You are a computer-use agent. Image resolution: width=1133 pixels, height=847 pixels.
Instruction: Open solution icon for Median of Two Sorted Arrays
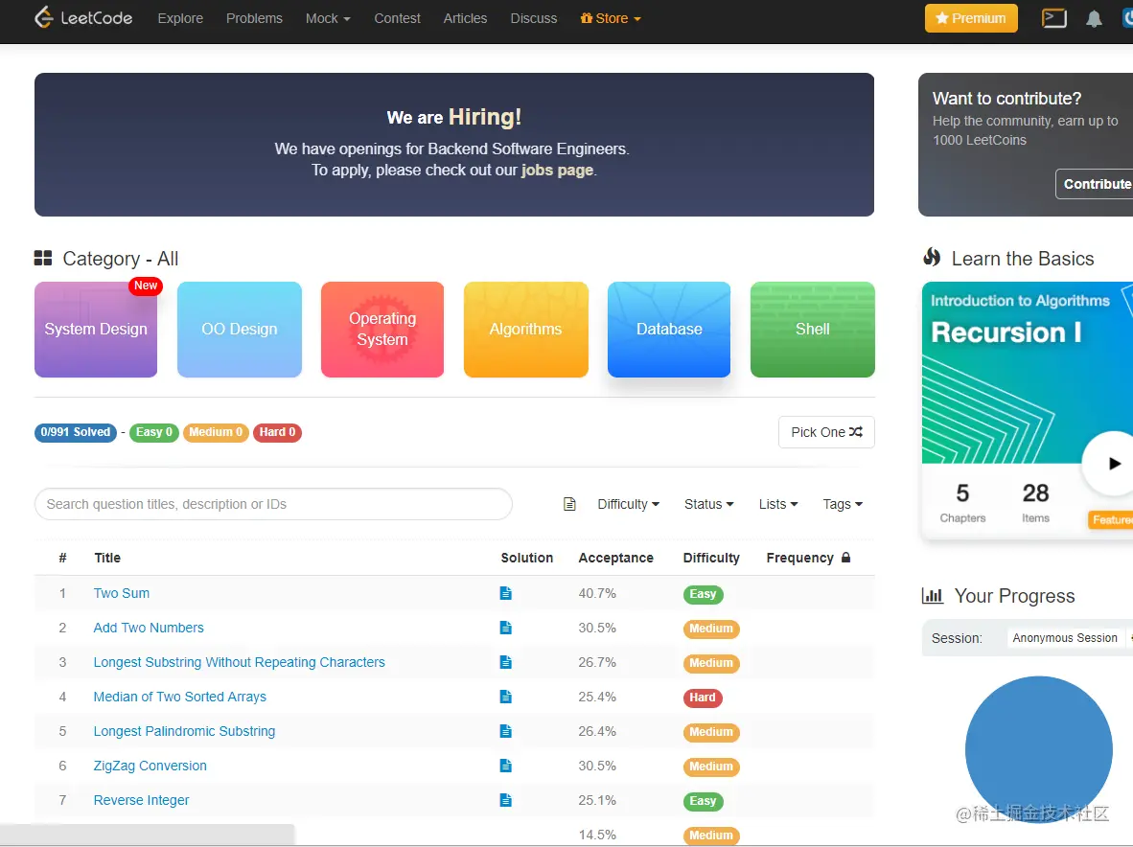pyautogui.click(x=506, y=697)
